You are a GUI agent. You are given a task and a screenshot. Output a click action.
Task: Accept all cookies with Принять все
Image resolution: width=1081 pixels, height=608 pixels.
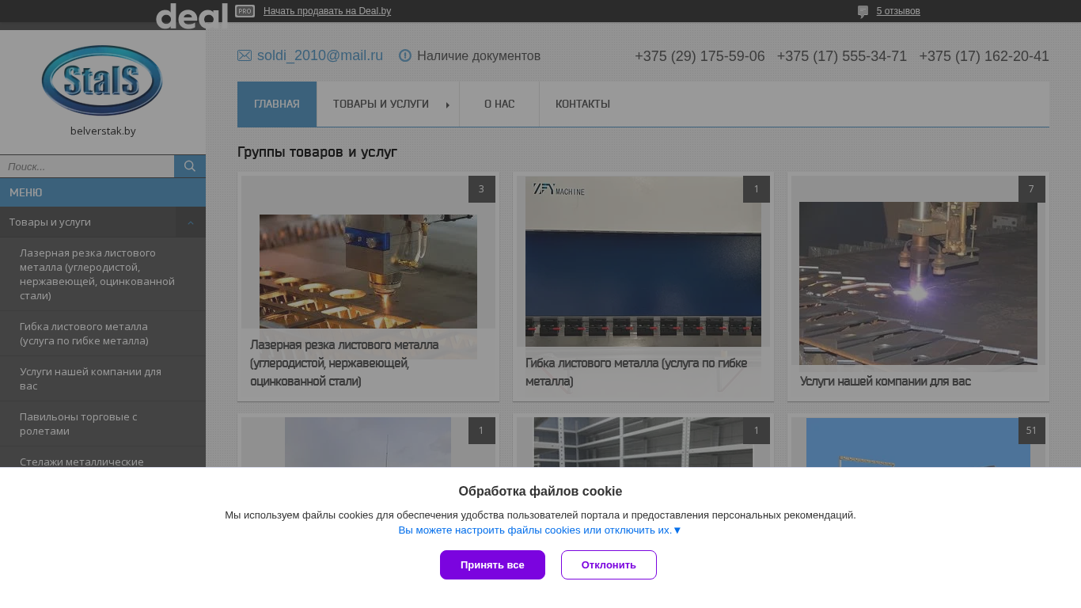pyautogui.click(x=492, y=564)
